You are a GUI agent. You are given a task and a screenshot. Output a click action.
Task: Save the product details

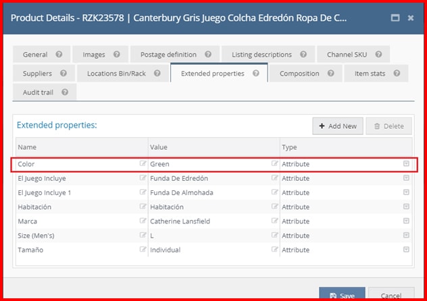342,294
